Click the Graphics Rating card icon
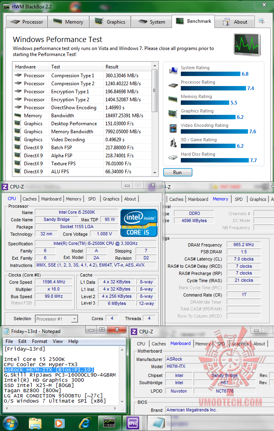Image resolution: width=274 pixels, height=431 pixels. click(173, 114)
